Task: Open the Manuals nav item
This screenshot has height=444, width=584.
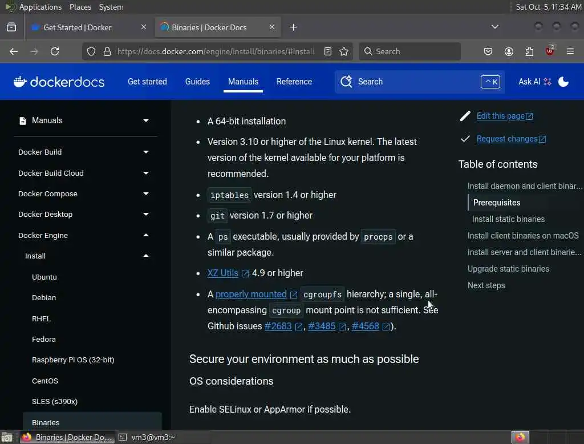Action: coord(243,82)
